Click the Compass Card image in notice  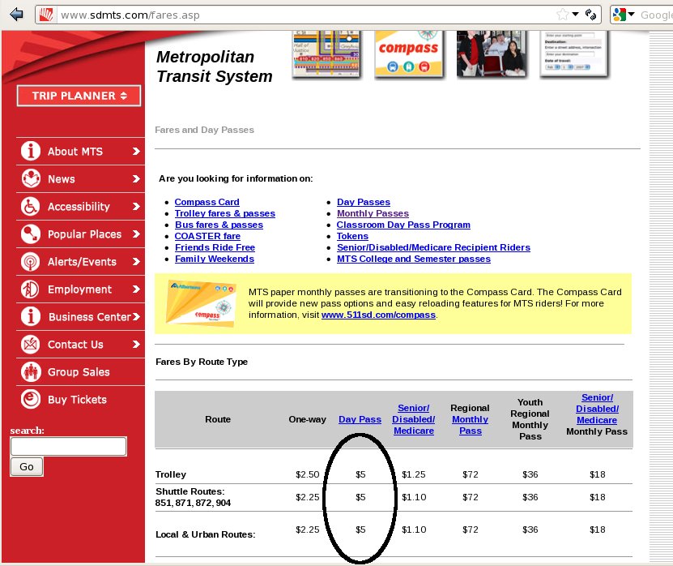[x=200, y=303]
